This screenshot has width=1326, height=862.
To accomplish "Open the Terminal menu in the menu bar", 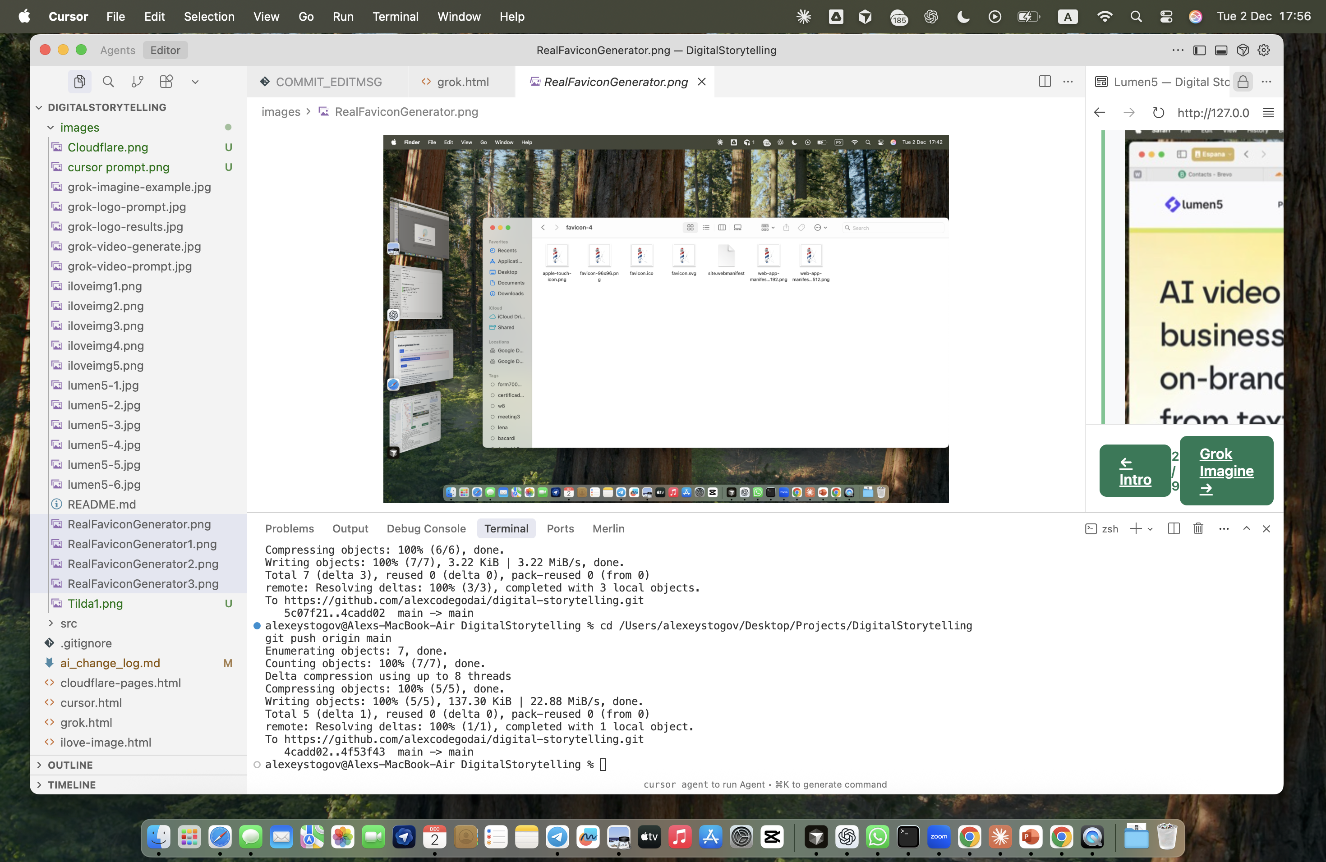I will click(x=395, y=16).
